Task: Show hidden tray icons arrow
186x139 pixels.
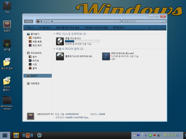Action: tap(146, 136)
